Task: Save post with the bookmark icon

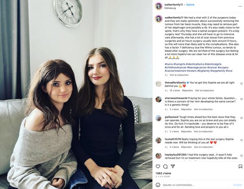Action: coord(240,166)
